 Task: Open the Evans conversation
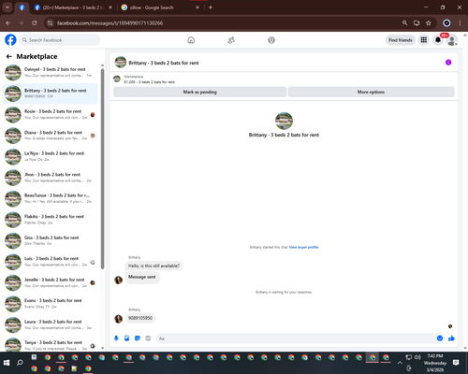[50, 304]
